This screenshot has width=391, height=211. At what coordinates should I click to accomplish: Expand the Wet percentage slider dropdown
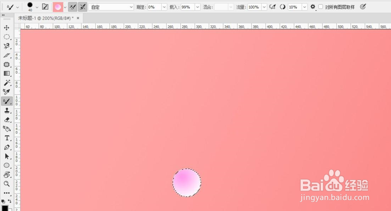pyautogui.click(x=164, y=7)
